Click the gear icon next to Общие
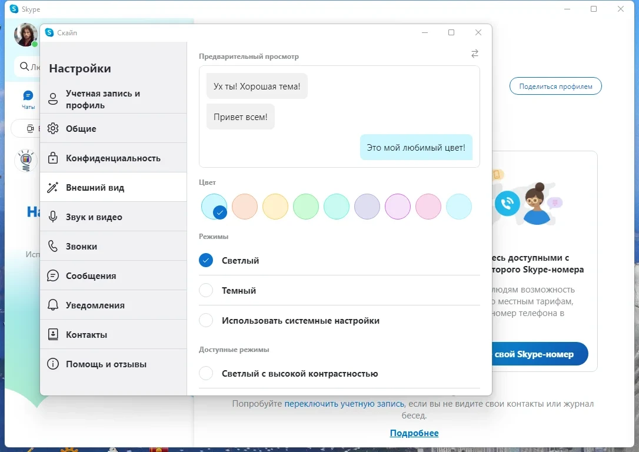This screenshot has height=452, width=639. coord(53,128)
